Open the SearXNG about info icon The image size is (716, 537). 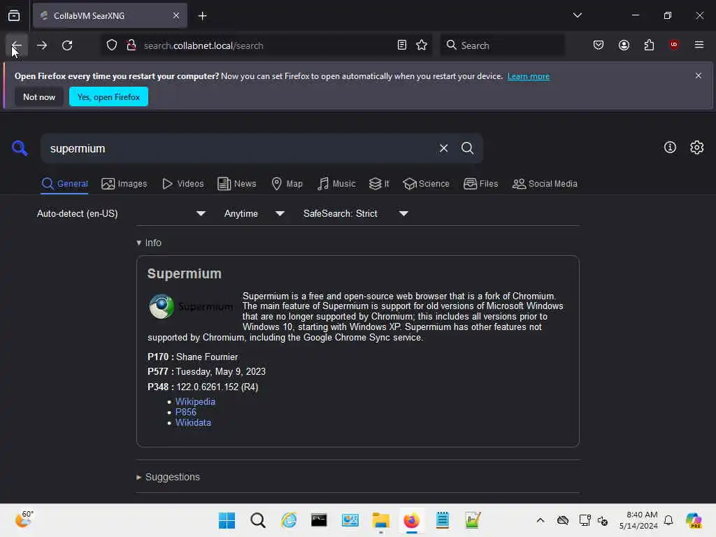670,148
